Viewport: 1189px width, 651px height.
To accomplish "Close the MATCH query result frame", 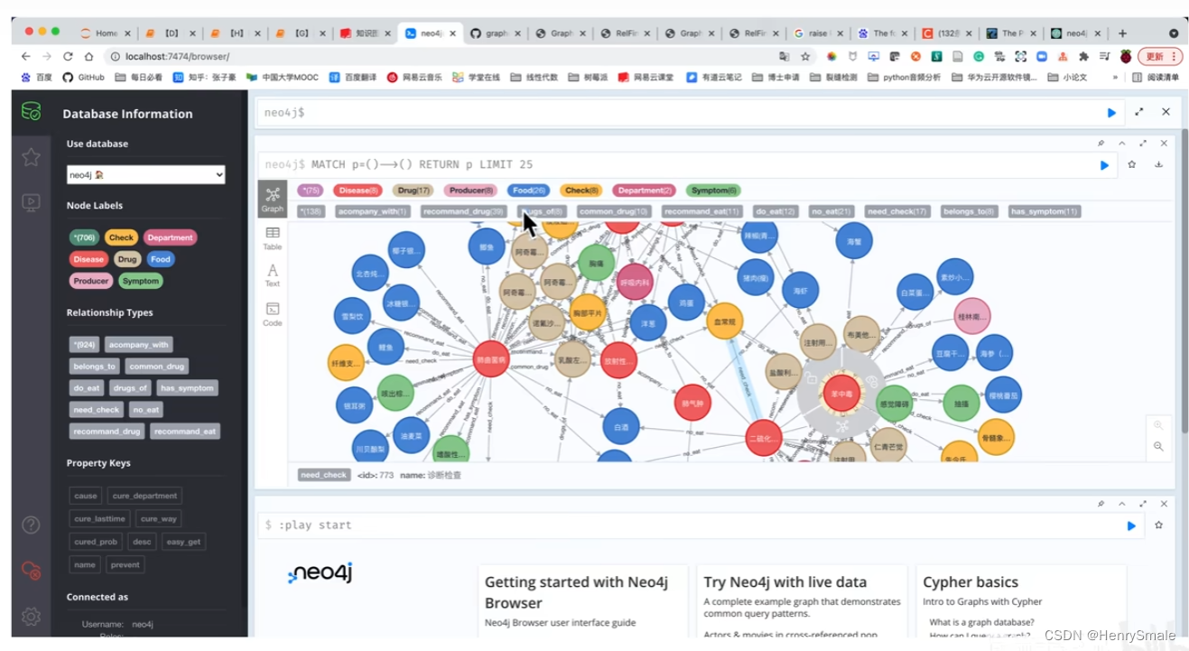I will pyautogui.click(x=1164, y=144).
